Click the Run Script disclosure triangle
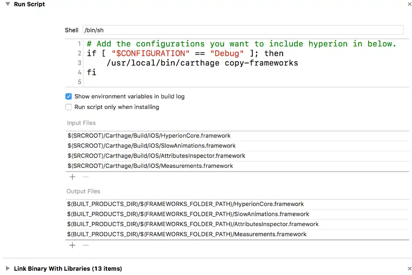Image resolution: width=412 pixels, height=275 pixels. pos(7,4)
